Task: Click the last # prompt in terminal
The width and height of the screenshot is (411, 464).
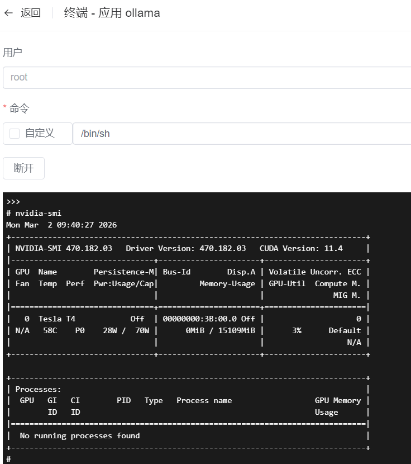Action: (x=8, y=459)
